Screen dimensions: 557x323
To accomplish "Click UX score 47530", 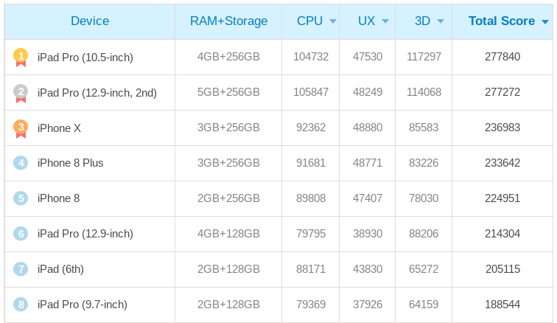I will 368,57.
